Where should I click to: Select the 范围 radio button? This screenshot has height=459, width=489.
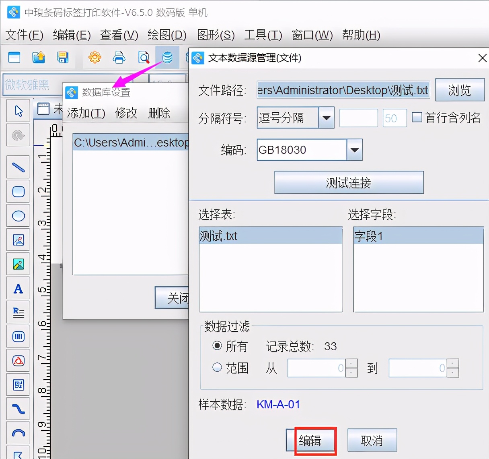tap(217, 368)
